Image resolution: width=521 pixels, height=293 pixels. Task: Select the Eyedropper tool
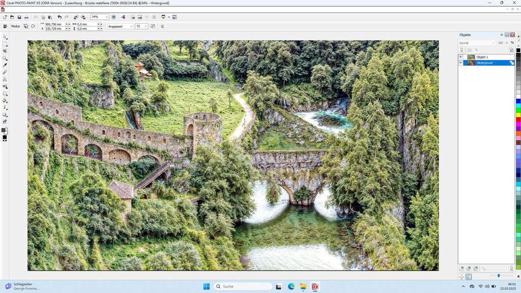tap(5, 65)
